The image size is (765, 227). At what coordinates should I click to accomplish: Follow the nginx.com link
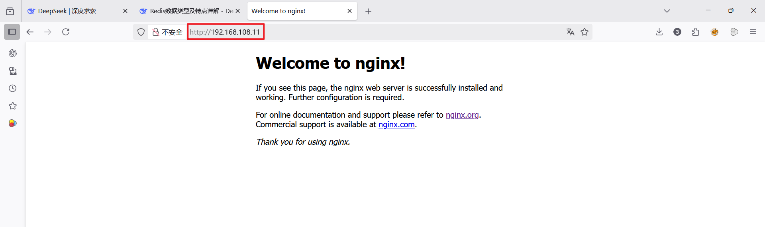coord(396,124)
